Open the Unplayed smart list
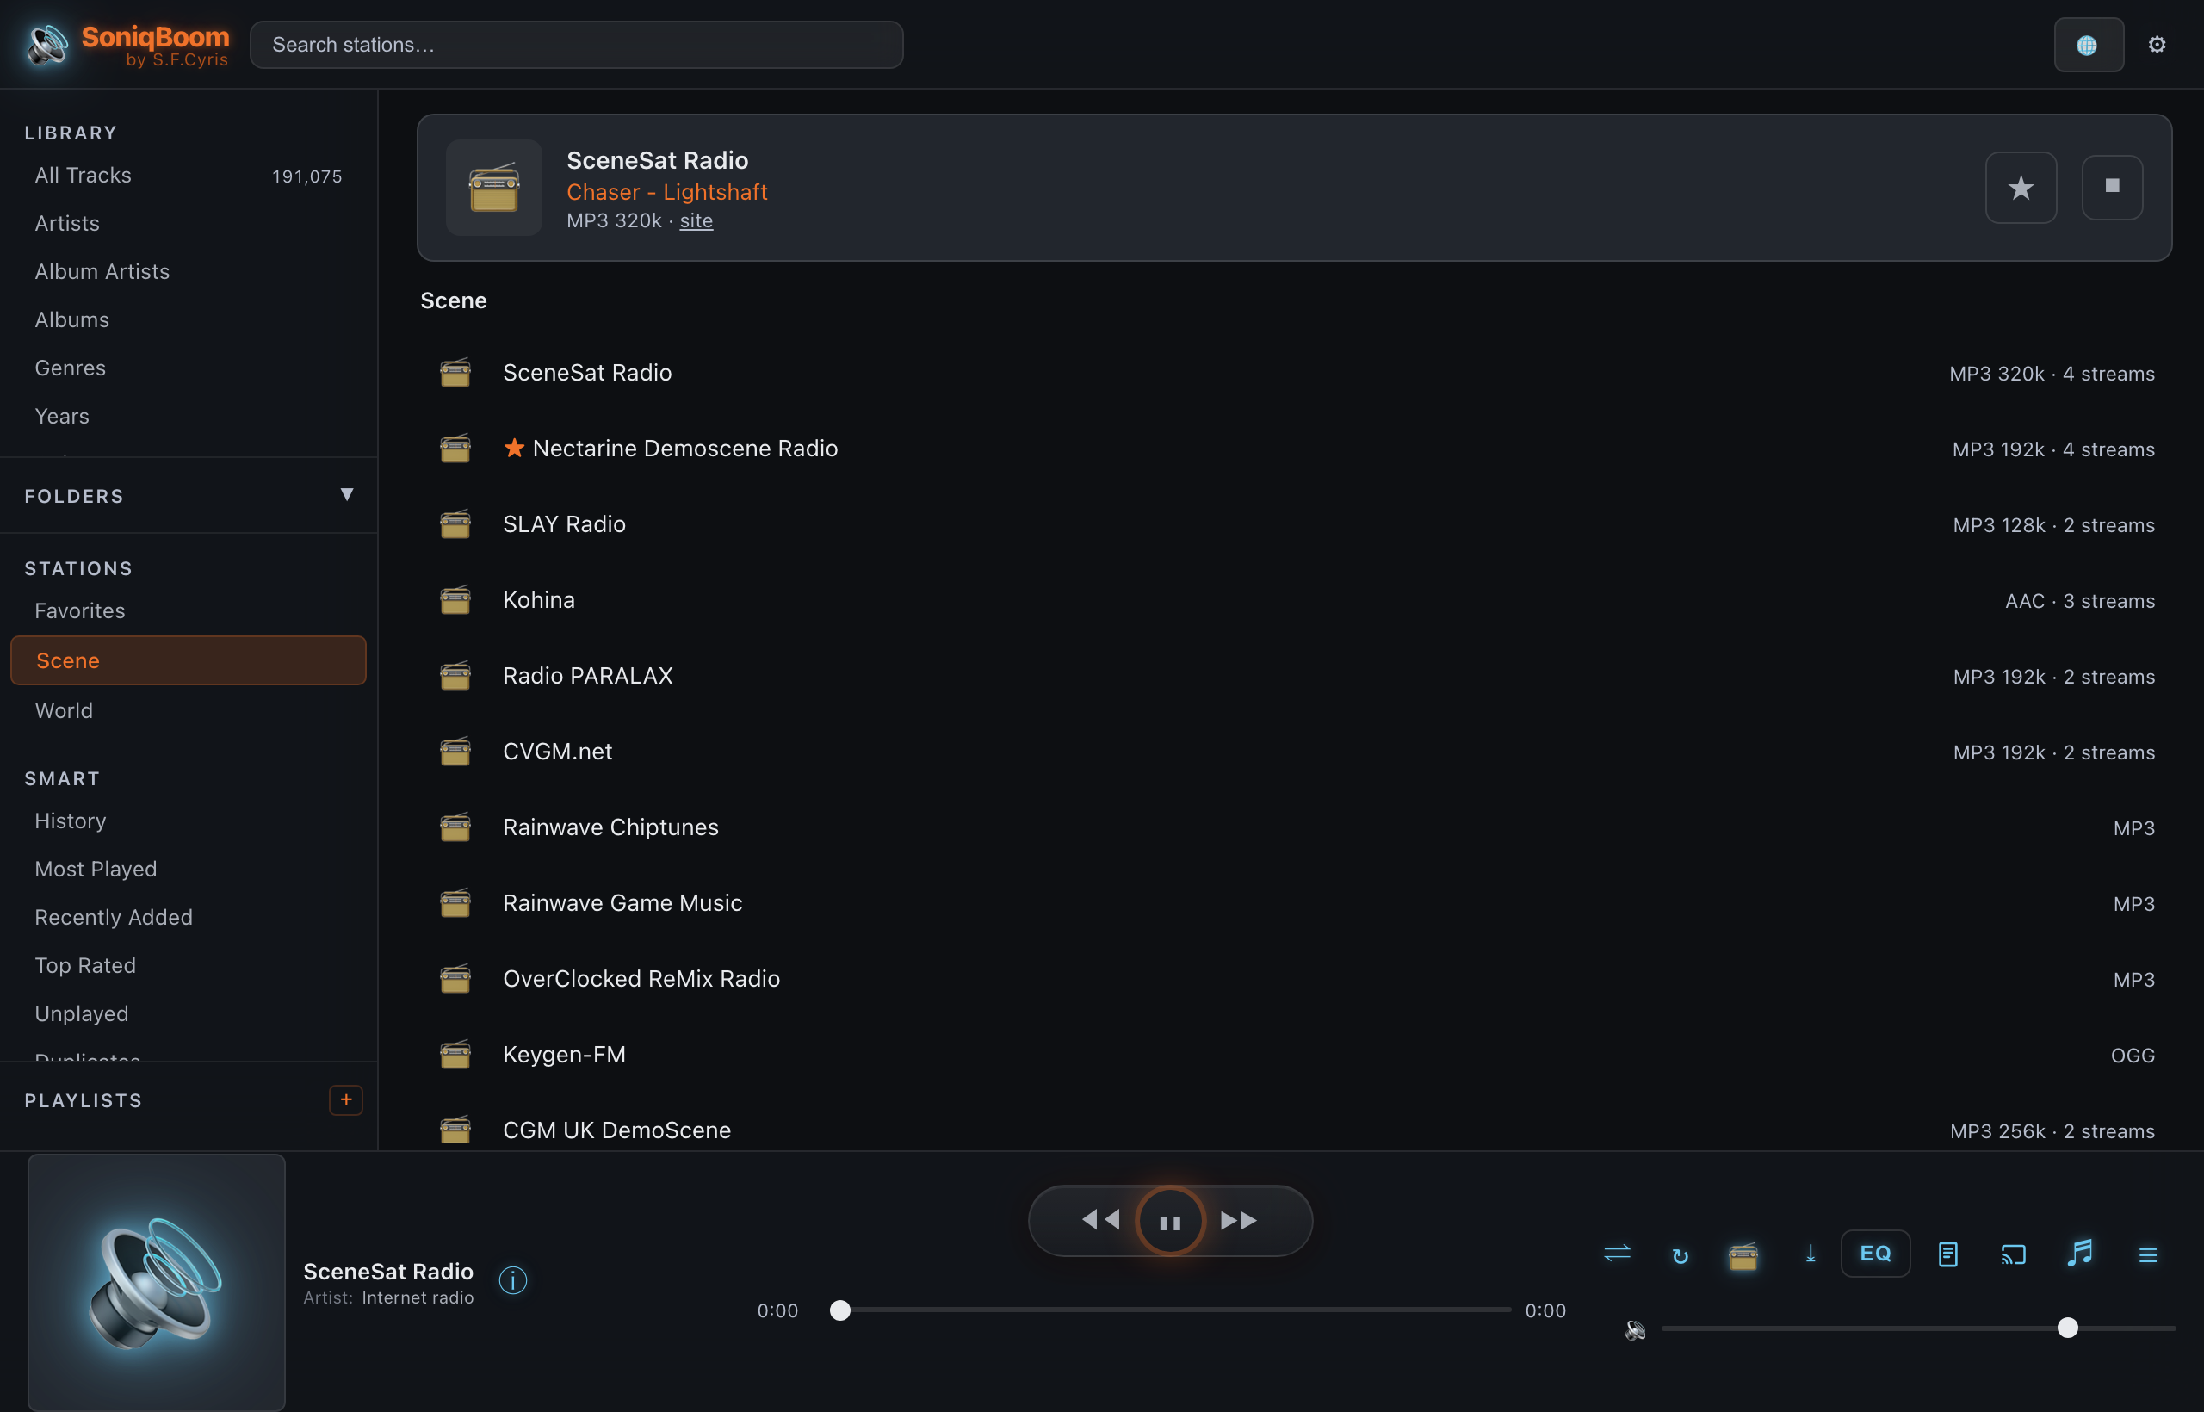 (x=188, y=1013)
